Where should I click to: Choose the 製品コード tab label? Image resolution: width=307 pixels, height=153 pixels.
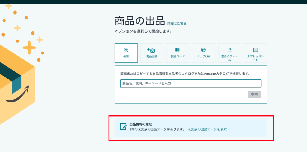tap(177, 56)
